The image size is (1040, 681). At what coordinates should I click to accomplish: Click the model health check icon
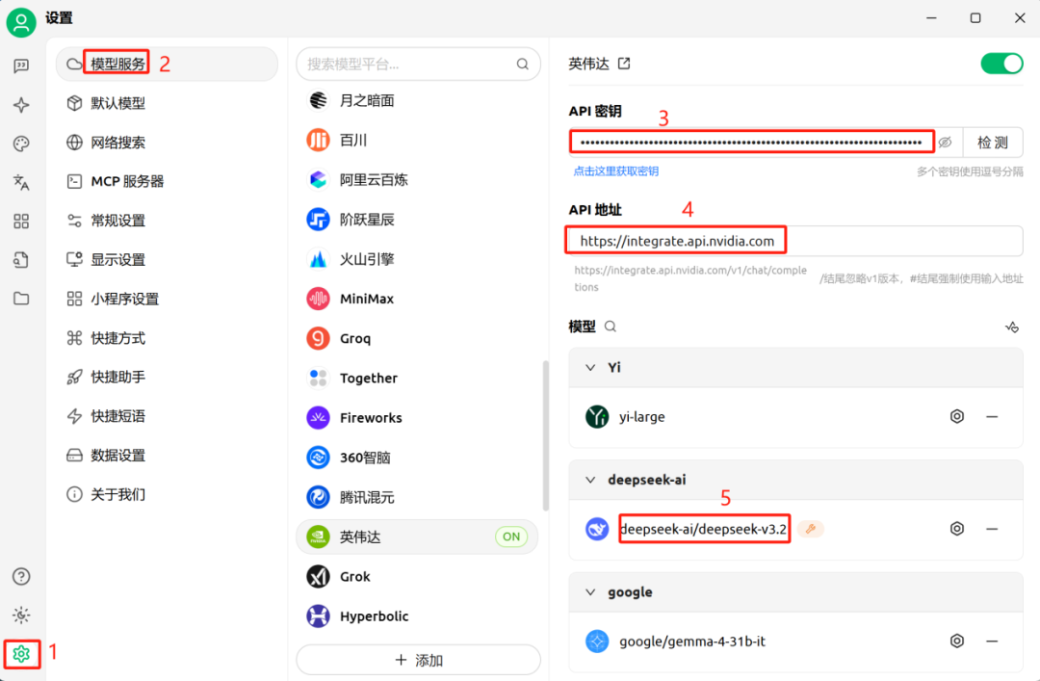(x=1011, y=327)
